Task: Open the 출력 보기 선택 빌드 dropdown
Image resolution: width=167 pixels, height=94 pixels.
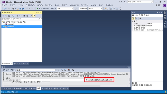Action: pyautogui.click(x=36, y=70)
